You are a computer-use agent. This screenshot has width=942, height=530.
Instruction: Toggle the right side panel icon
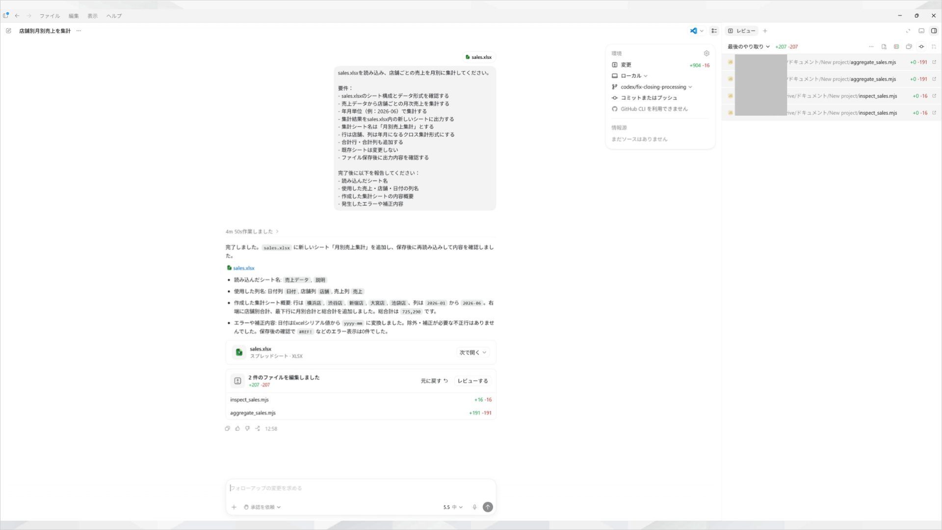tap(934, 31)
